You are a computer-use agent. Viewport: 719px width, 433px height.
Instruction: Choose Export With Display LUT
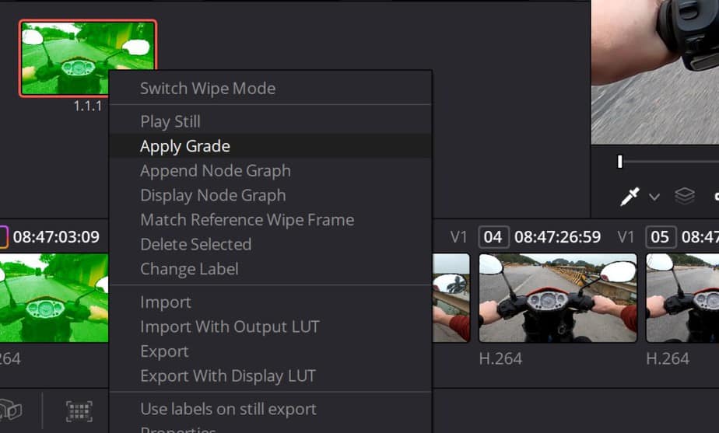271,375
